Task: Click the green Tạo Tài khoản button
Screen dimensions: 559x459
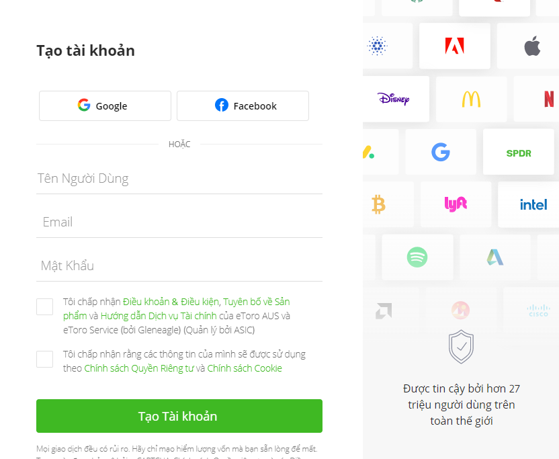Action: point(179,416)
